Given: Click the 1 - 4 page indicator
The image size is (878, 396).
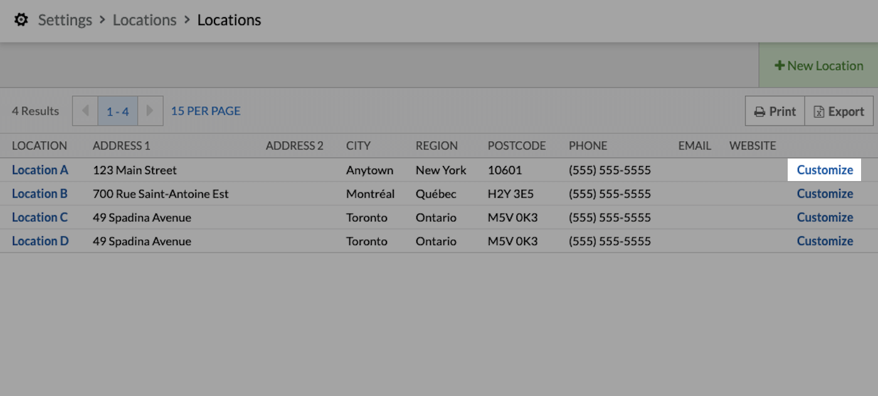Looking at the screenshot, I should pyautogui.click(x=117, y=112).
